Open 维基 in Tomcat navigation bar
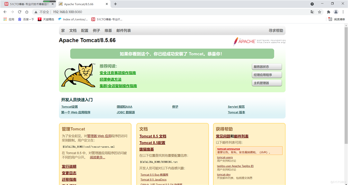Image resolution: width=348 pixels, height=185 pixels. click(108, 30)
